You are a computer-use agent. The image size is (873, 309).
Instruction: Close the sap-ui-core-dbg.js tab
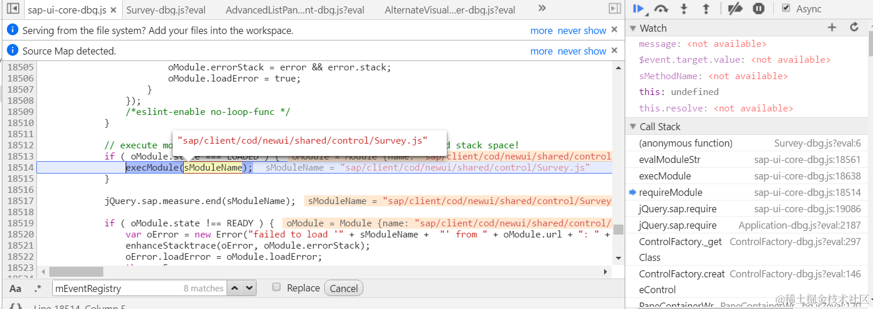[x=113, y=10]
